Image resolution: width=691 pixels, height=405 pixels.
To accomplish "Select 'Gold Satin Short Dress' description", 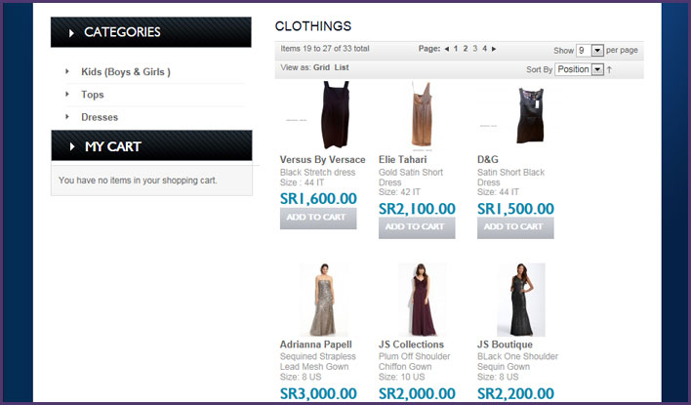I will [x=411, y=178].
